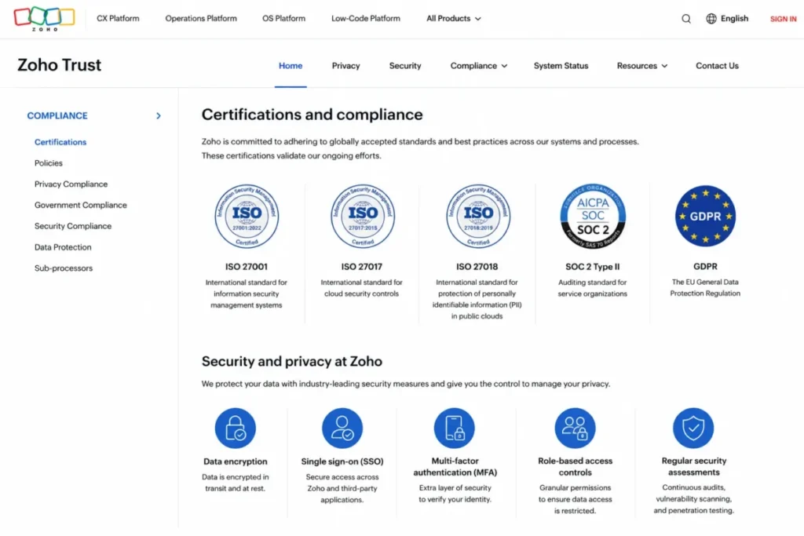Click the GDPR star badge
The image size is (804, 536).
click(x=706, y=216)
